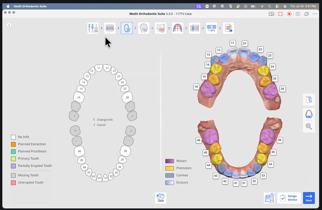
Task: Click the Wi-Fi icon in menu bar
Action: (262, 6)
